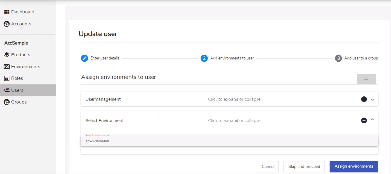Click the Accounts globe icon
The height and width of the screenshot is (174, 391).
7,24
